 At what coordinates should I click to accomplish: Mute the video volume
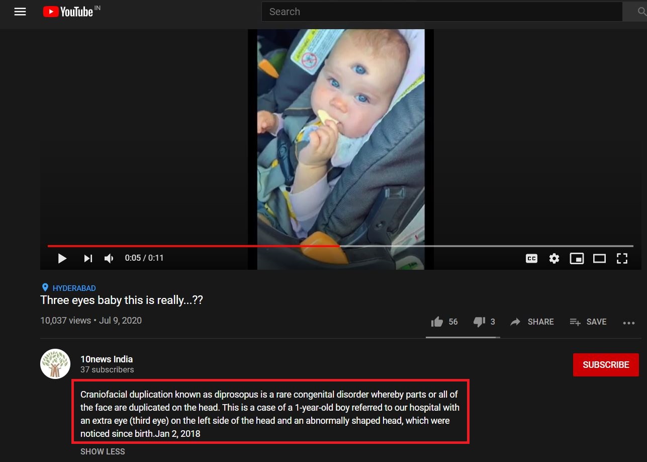pos(109,258)
